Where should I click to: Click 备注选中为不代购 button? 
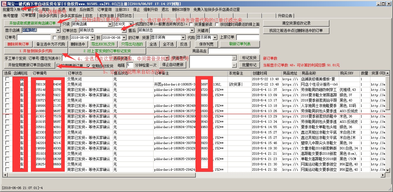pos(50,44)
